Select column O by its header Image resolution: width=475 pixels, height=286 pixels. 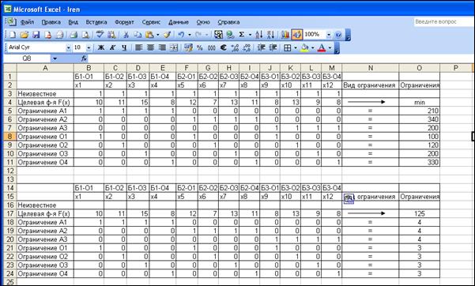pyautogui.click(x=419, y=68)
